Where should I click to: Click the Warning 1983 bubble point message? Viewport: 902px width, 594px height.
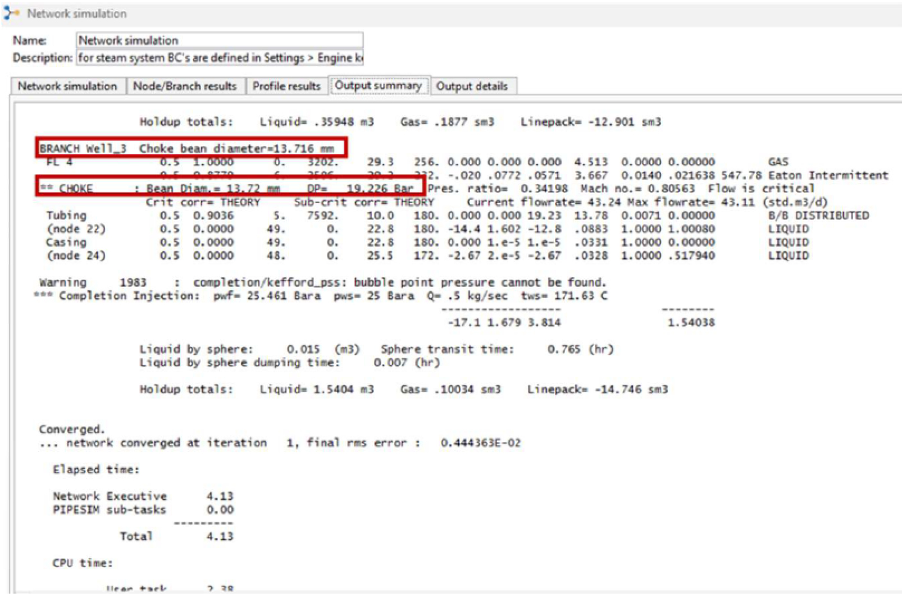coord(322,282)
